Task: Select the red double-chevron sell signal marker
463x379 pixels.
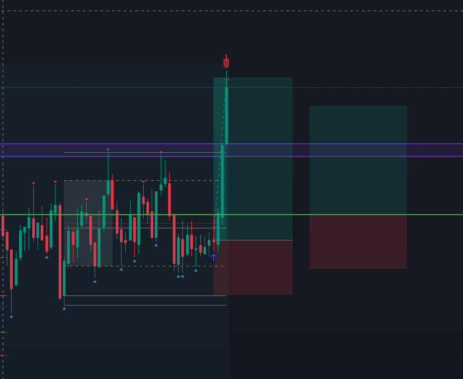Action: [227, 60]
